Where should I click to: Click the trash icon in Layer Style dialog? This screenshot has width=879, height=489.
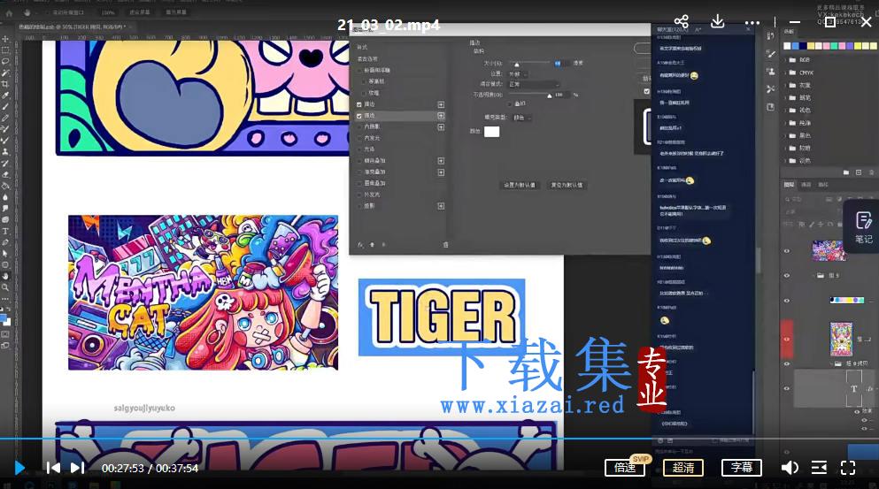tap(445, 245)
